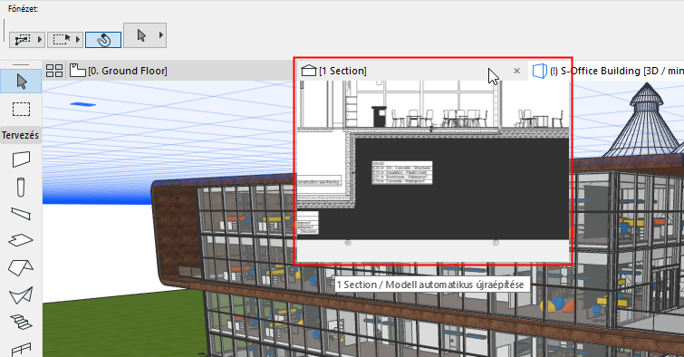Screen dimensions: 684x357
Task: Open flyout arrow beside Info Box Arrow tool
Action: tap(161, 35)
